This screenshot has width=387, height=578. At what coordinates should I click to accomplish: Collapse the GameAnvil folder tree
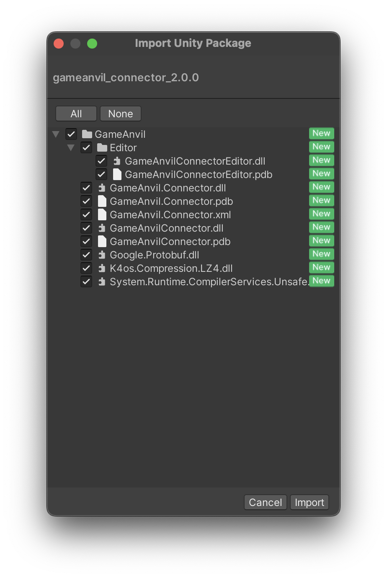tap(56, 134)
